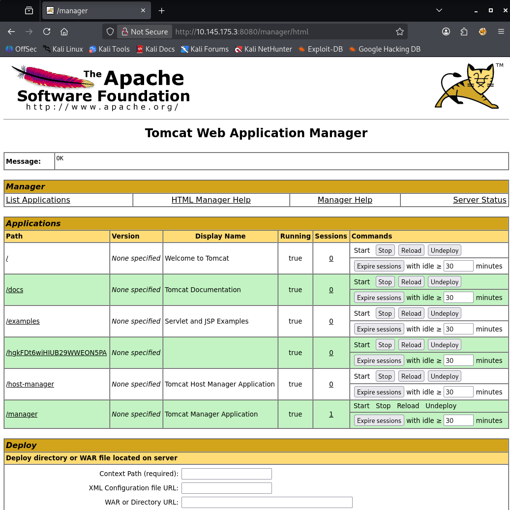Reload the /examples application
The image size is (510, 510).
coord(411,313)
